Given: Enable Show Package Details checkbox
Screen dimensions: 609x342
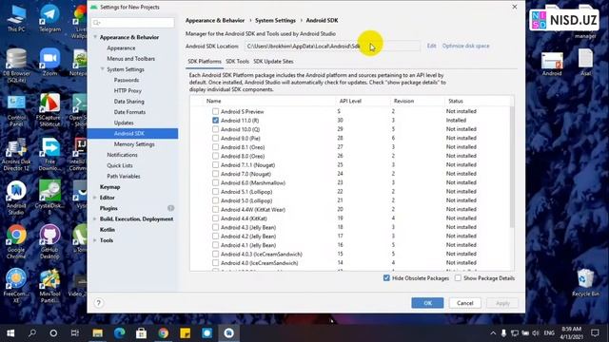Looking at the screenshot, I should (459, 278).
